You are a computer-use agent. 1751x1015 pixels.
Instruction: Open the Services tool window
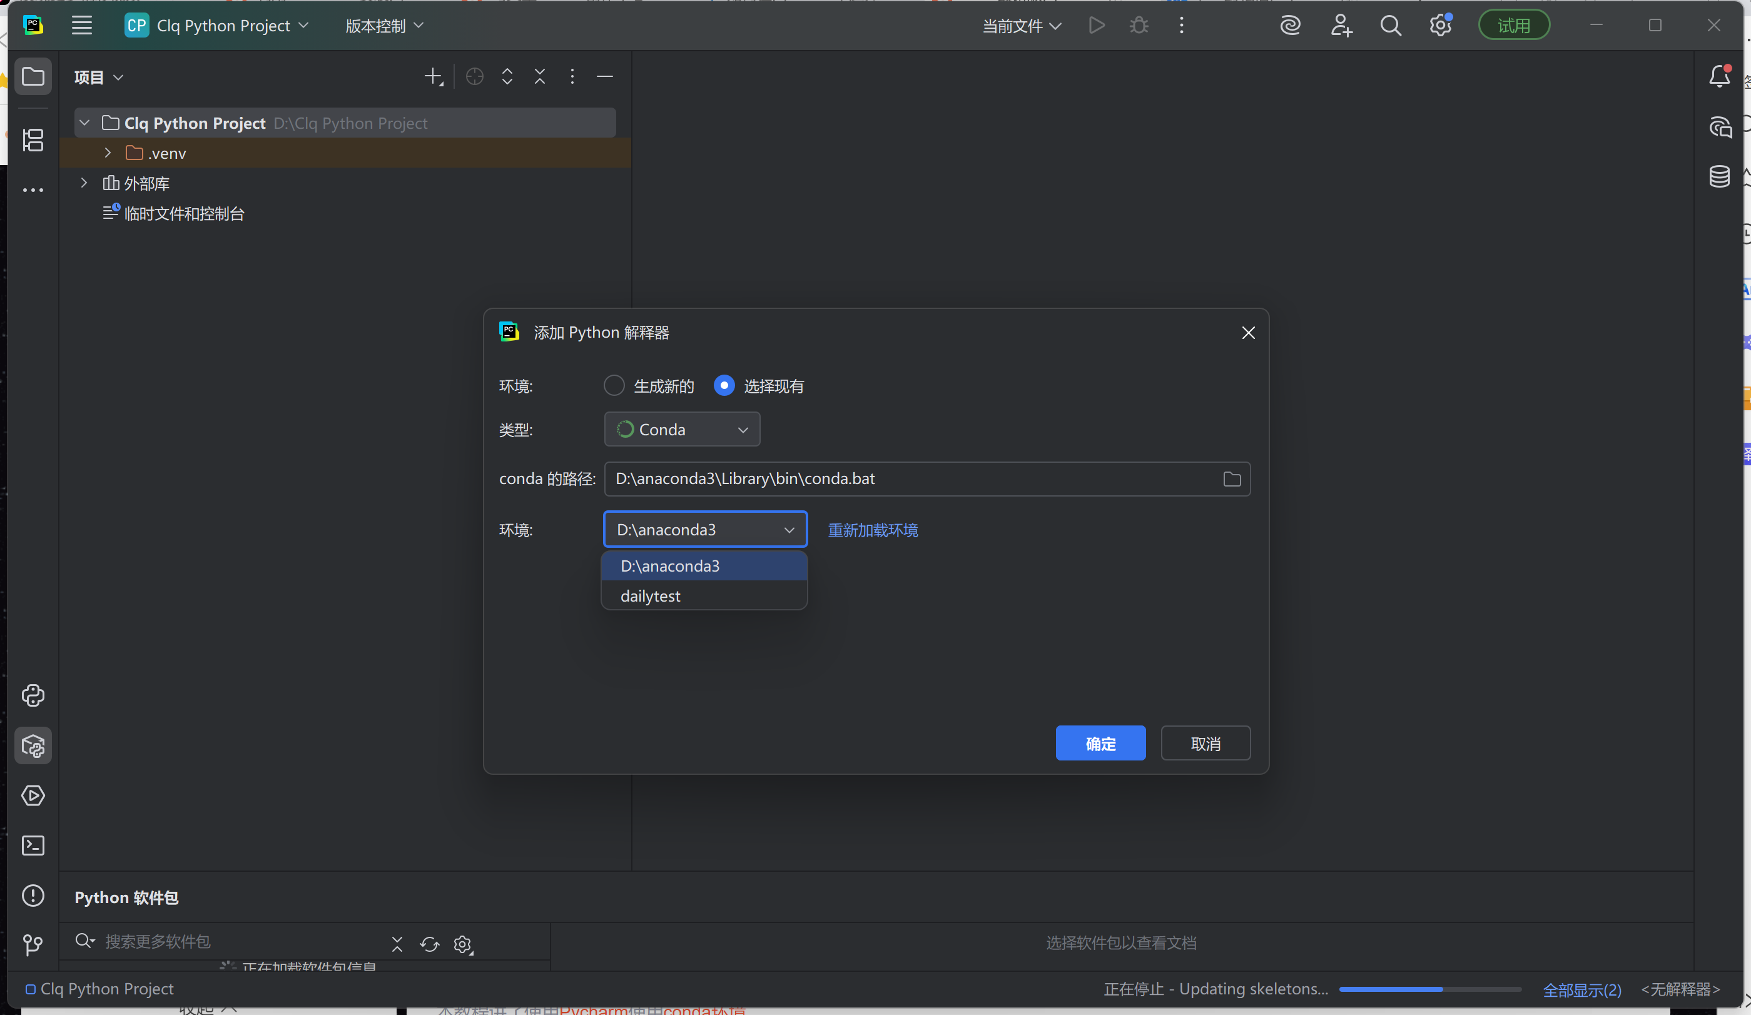[x=33, y=795]
